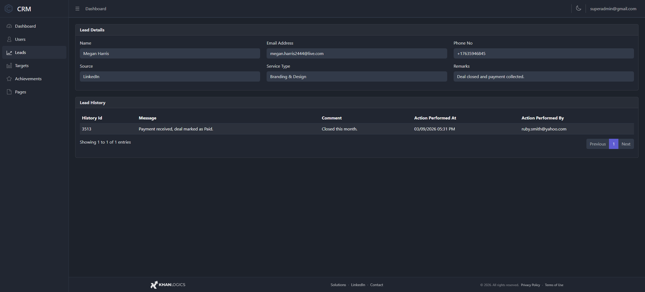The width and height of the screenshot is (645, 292).
Task: Switch theme with the moon icon
Action: pos(578,8)
